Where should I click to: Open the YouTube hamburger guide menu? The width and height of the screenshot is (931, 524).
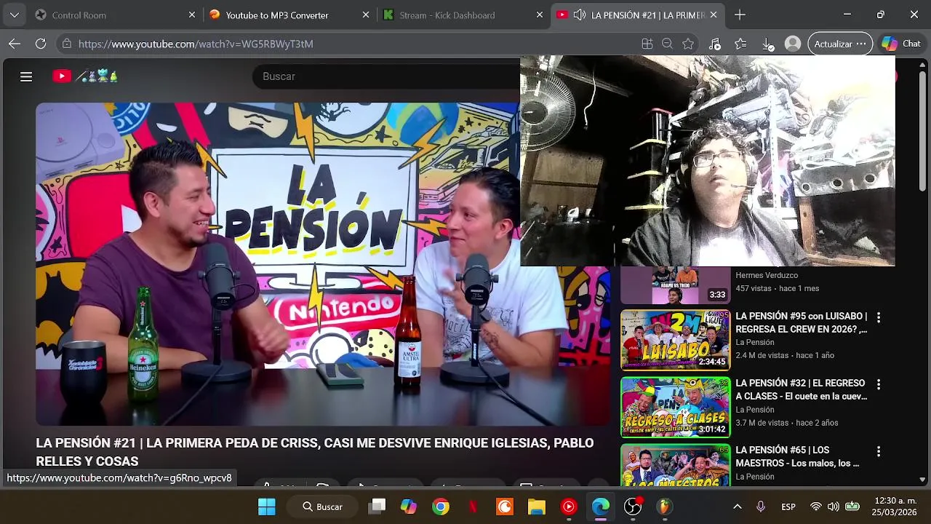[x=26, y=76]
